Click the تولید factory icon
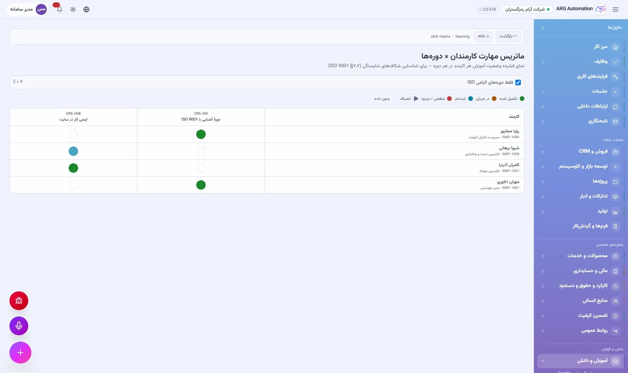 (x=615, y=212)
